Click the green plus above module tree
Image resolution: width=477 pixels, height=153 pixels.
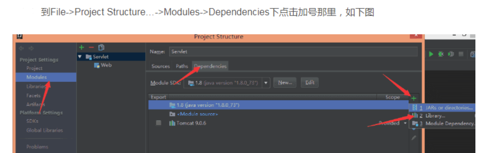[82, 48]
